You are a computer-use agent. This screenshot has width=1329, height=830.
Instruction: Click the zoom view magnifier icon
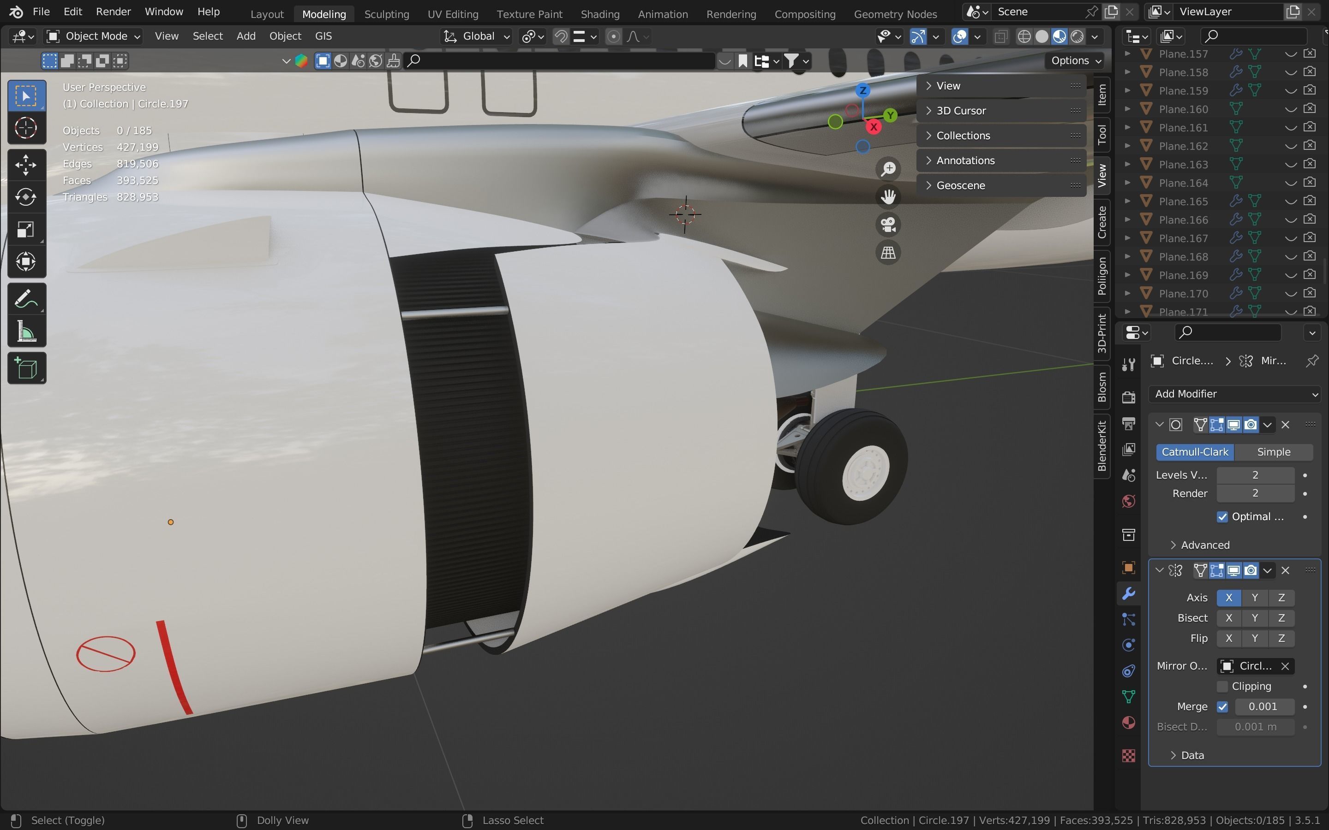tap(888, 168)
